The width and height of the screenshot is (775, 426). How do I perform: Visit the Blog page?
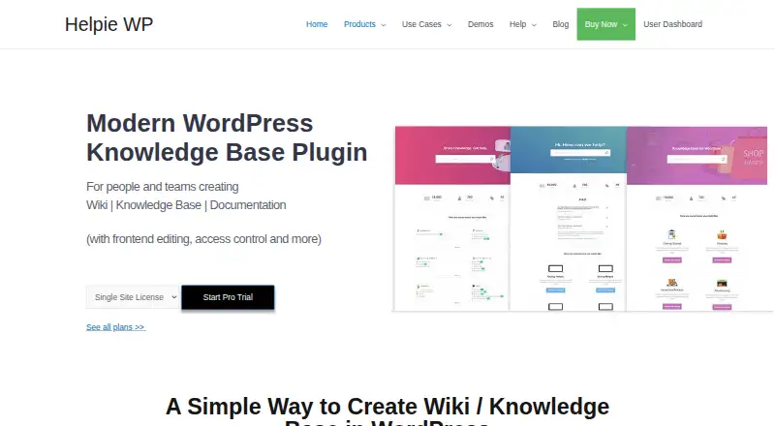[561, 24]
